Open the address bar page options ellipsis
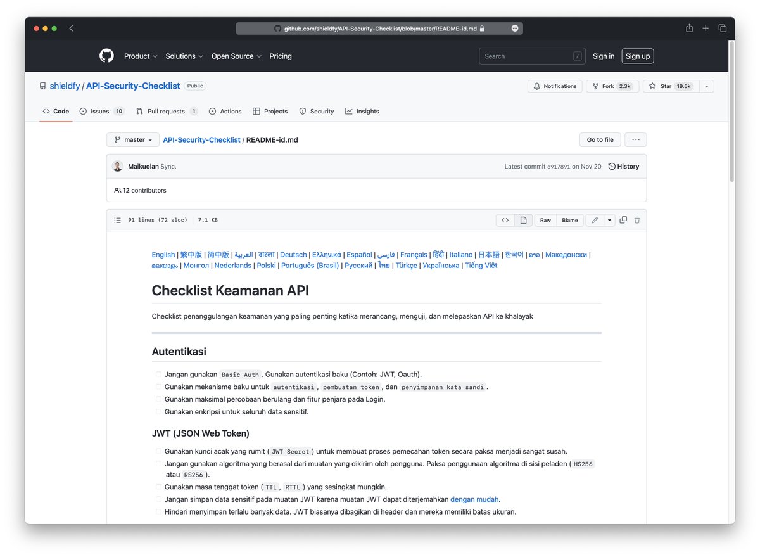This screenshot has width=760, height=557. coord(515,29)
